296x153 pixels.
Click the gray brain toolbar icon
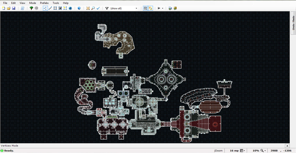(36, 8)
